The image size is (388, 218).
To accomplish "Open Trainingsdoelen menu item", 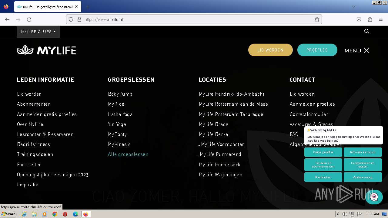I will click(x=35, y=154).
